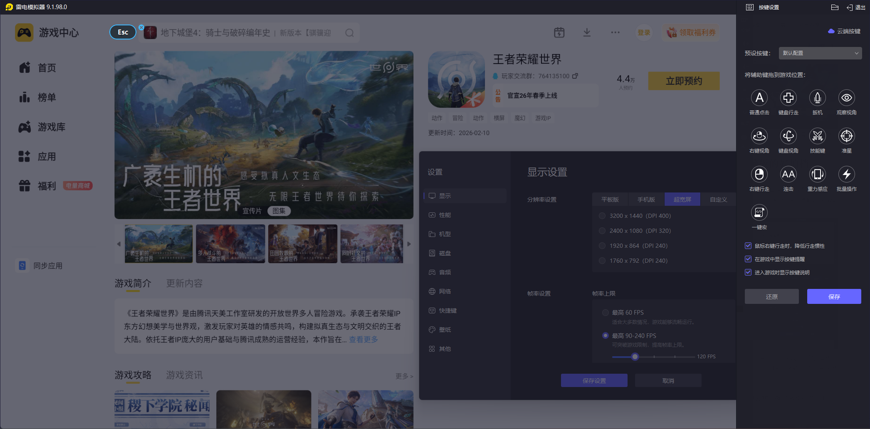The width and height of the screenshot is (870, 429).
Task: Open the 查看更多 link in game intro
Action: [363, 339]
